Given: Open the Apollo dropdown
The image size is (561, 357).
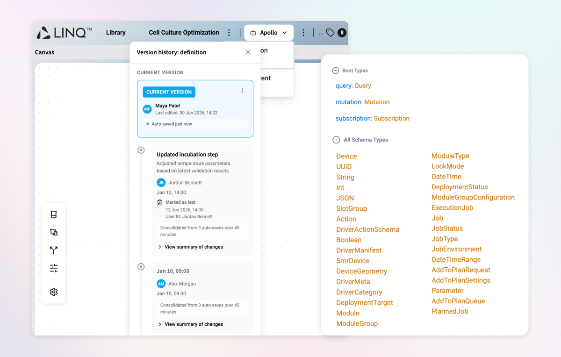Looking at the screenshot, I should 269,33.
